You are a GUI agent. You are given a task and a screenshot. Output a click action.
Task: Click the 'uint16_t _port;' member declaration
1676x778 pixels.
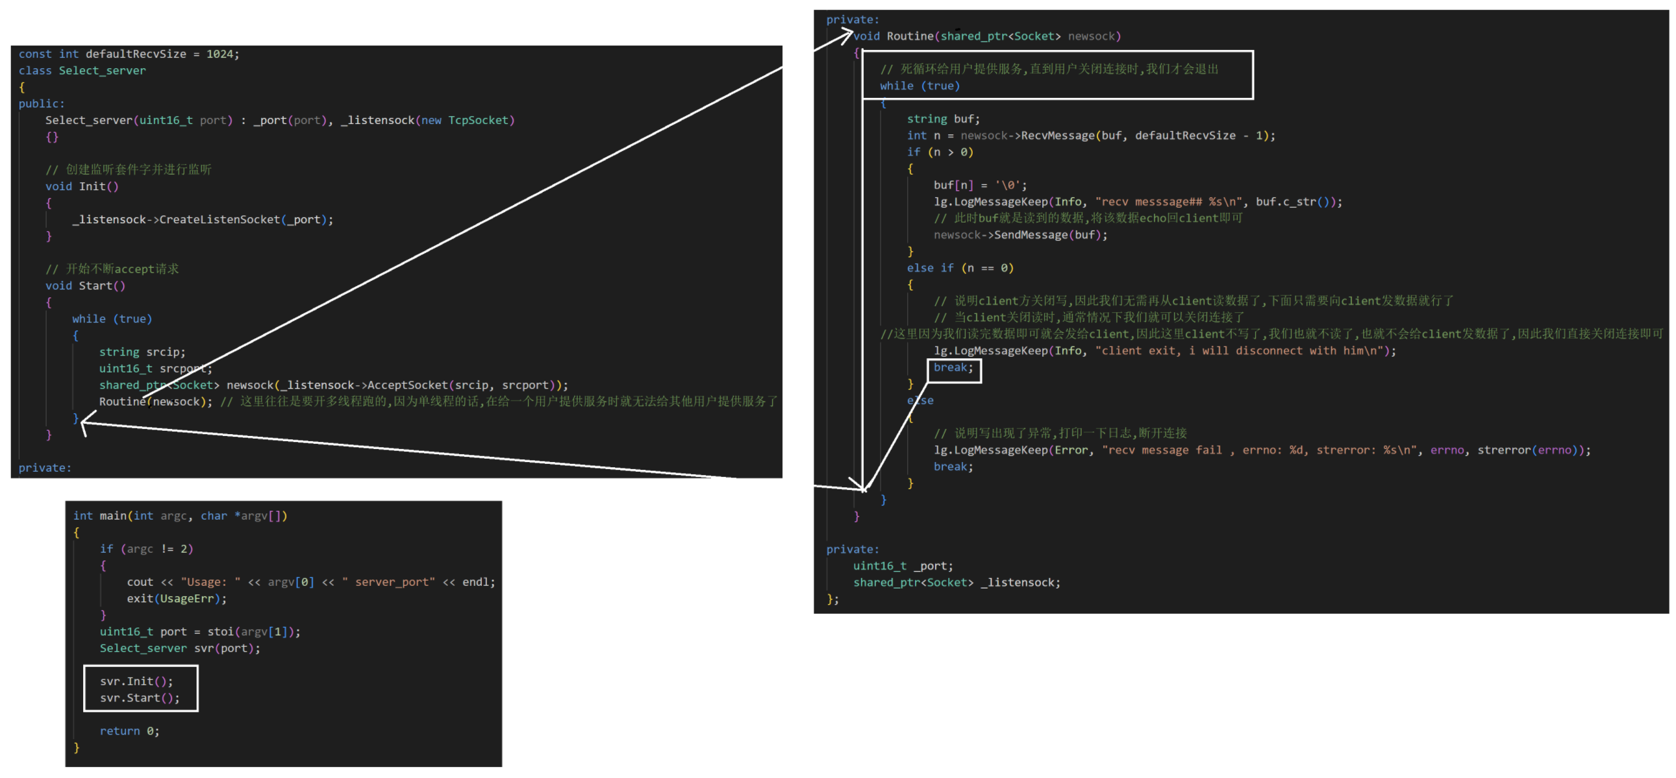pyautogui.click(x=903, y=566)
